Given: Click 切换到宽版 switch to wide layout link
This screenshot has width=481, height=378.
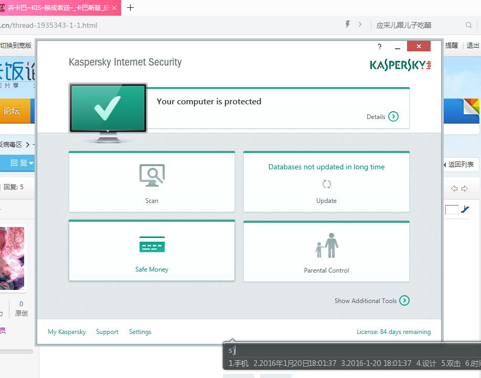Looking at the screenshot, I should pos(16,46).
